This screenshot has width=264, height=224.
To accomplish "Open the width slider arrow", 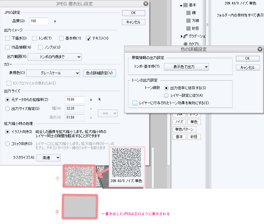I will [x=91, y=109].
